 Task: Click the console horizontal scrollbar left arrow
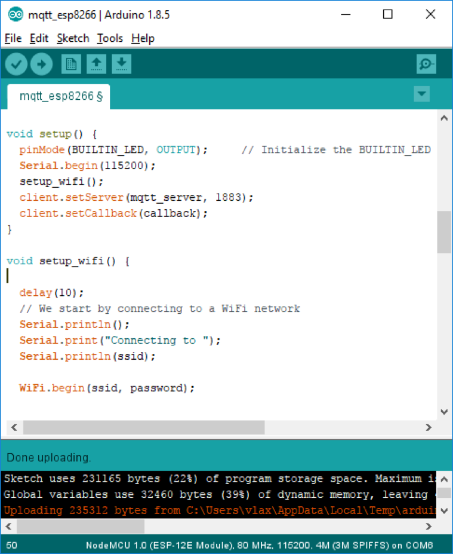point(9,527)
